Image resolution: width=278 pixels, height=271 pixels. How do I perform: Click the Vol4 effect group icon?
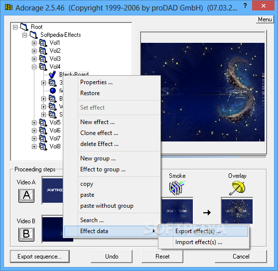[43, 67]
